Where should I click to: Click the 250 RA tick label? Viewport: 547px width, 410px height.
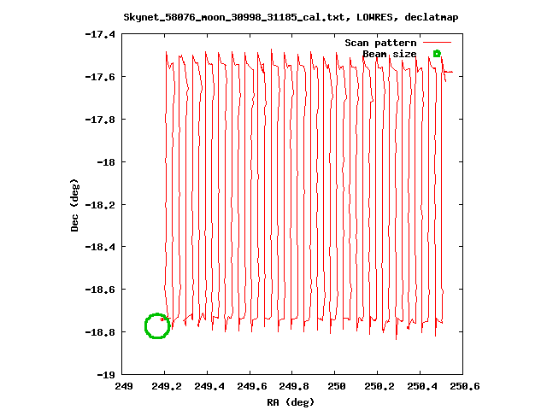tap(337, 386)
